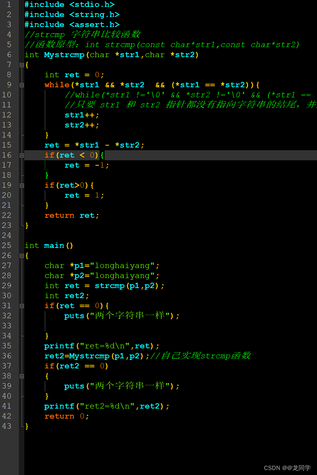Click the 'return 0;' statement
This screenshot has height=475, width=317.
coord(67,416)
